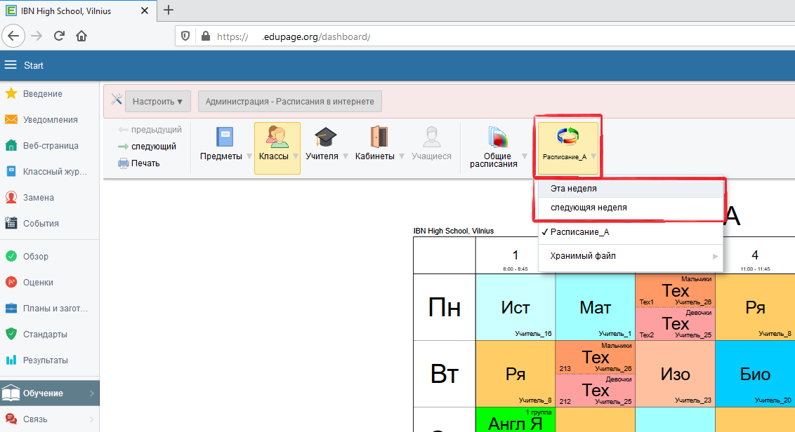
Task: Open a new browser tab
Action: 169,10
